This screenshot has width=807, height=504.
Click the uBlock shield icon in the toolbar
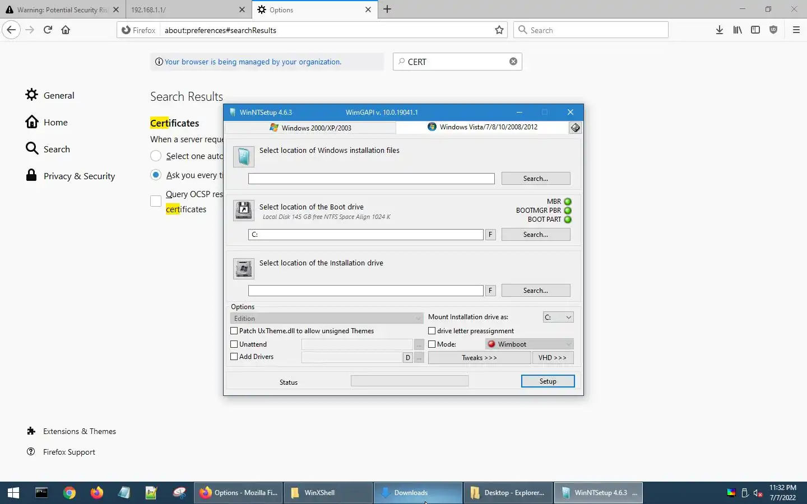coord(773,30)
